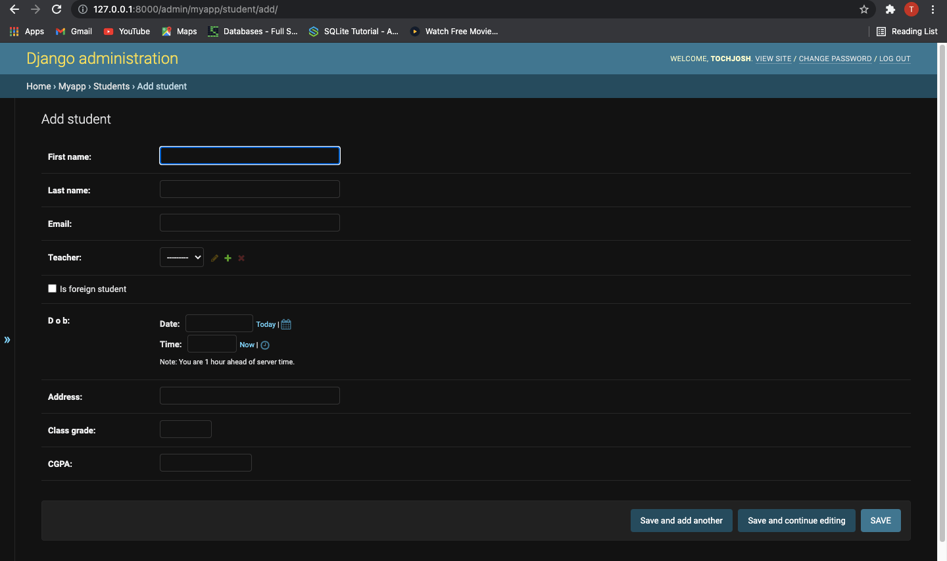947x561 pixels.
Task: Click the Today link beside the Date field
Action: click(266, 324)
